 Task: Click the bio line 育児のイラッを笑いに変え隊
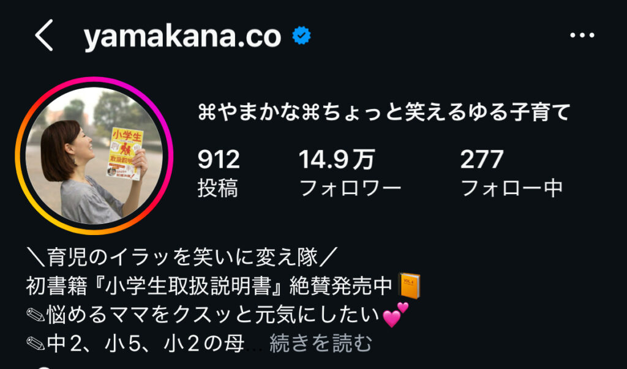[182, 257]
